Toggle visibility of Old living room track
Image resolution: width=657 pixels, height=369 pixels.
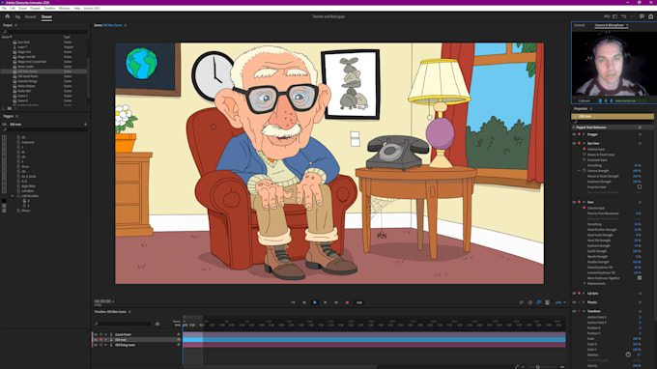[x=96, y=345]
